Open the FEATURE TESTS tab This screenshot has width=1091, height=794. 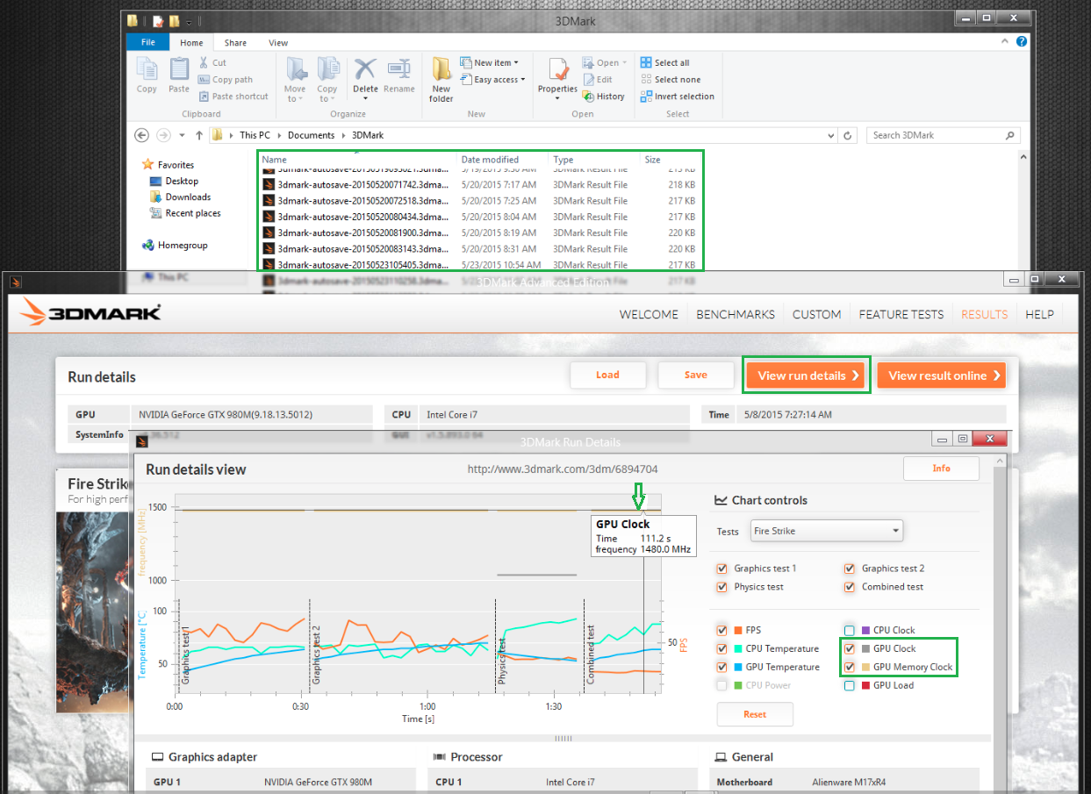901,314
